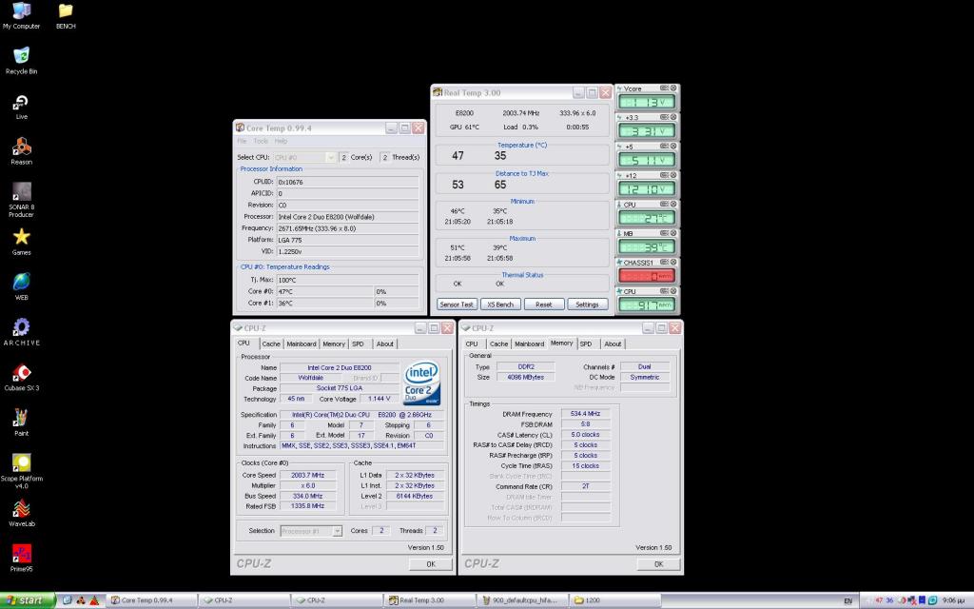Close the +12 voltage sensor panel
The height and width of the screenshot is (609, 974).
673,175
